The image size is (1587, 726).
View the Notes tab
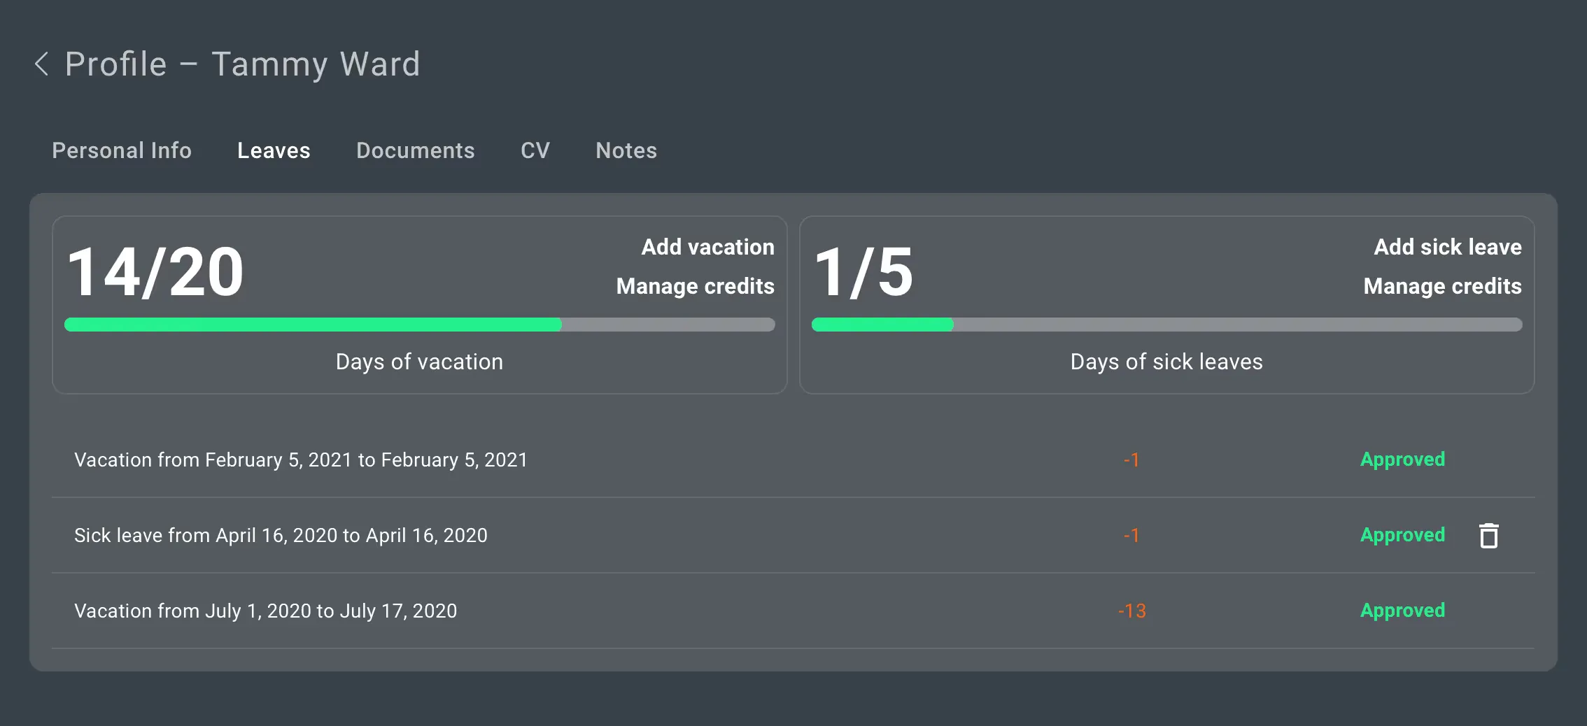[626, 150]
